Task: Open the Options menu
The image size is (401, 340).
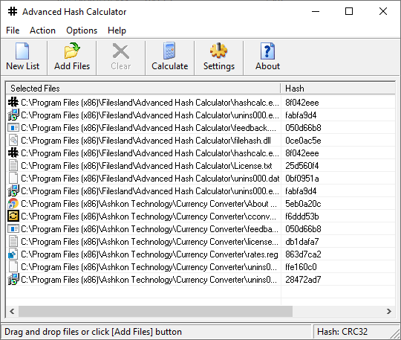Action: click(x=82, y=31)
